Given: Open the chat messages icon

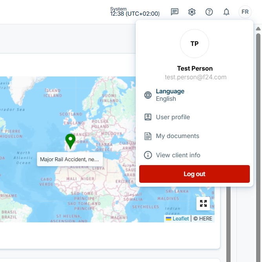Looking at the screenshot, I should click(175, 12).
